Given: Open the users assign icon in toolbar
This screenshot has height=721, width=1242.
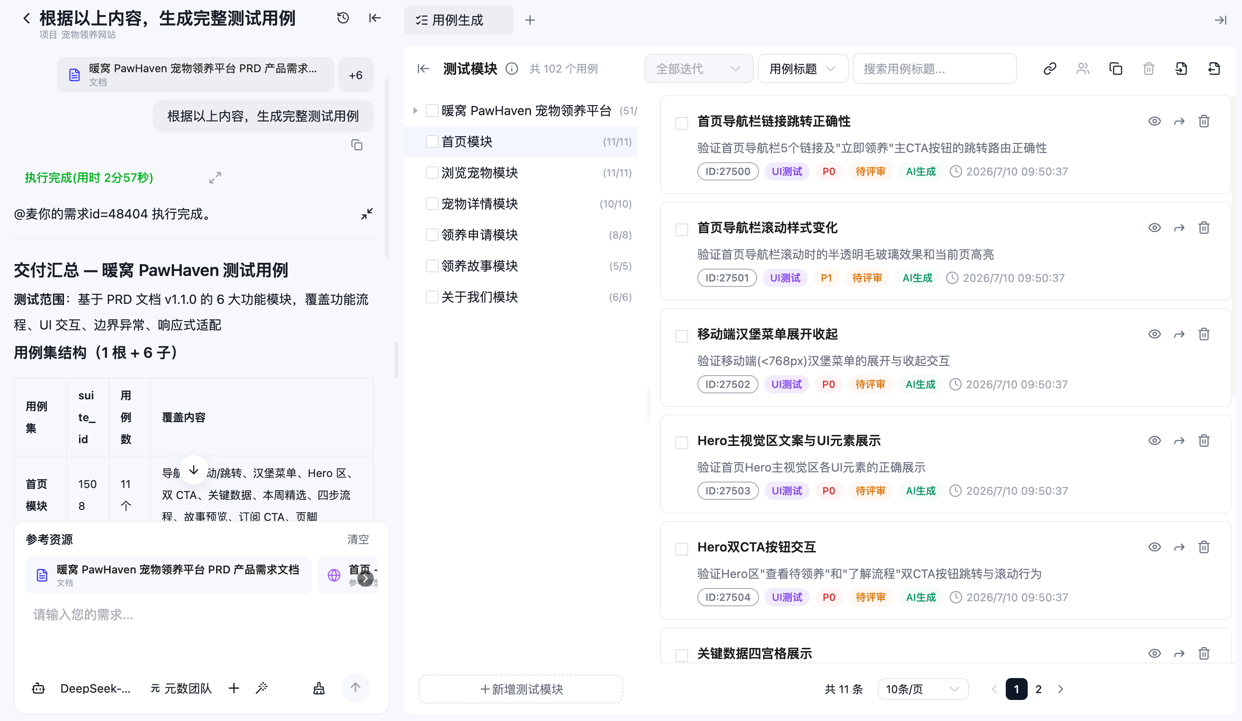Looking at the screenshot, I should [1083, 69].
